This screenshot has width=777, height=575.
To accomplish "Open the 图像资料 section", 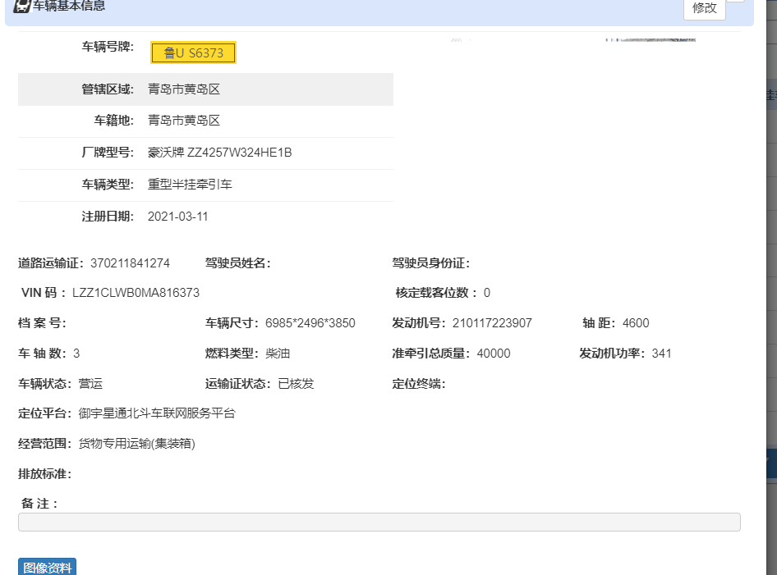I will [47, 567].
